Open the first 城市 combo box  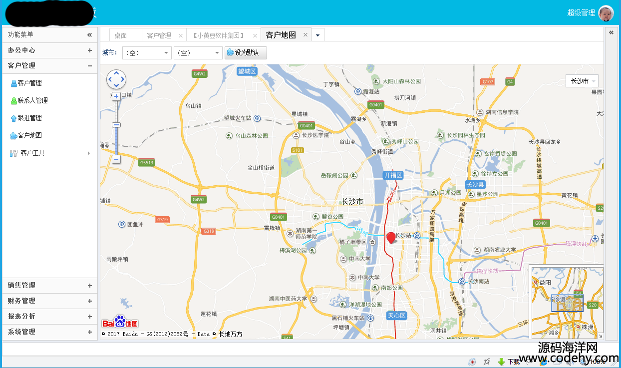pos(147,53)
